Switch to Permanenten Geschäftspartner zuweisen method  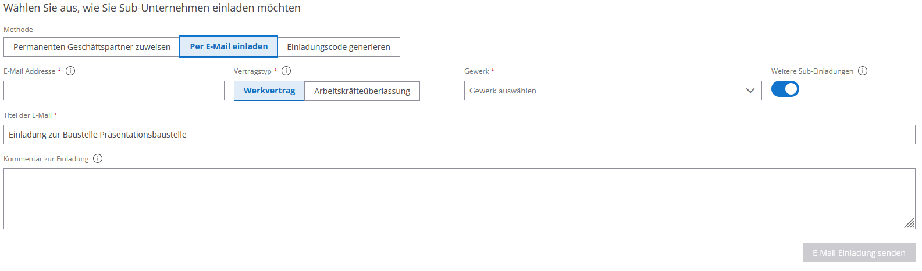click(x=92, y=47)
